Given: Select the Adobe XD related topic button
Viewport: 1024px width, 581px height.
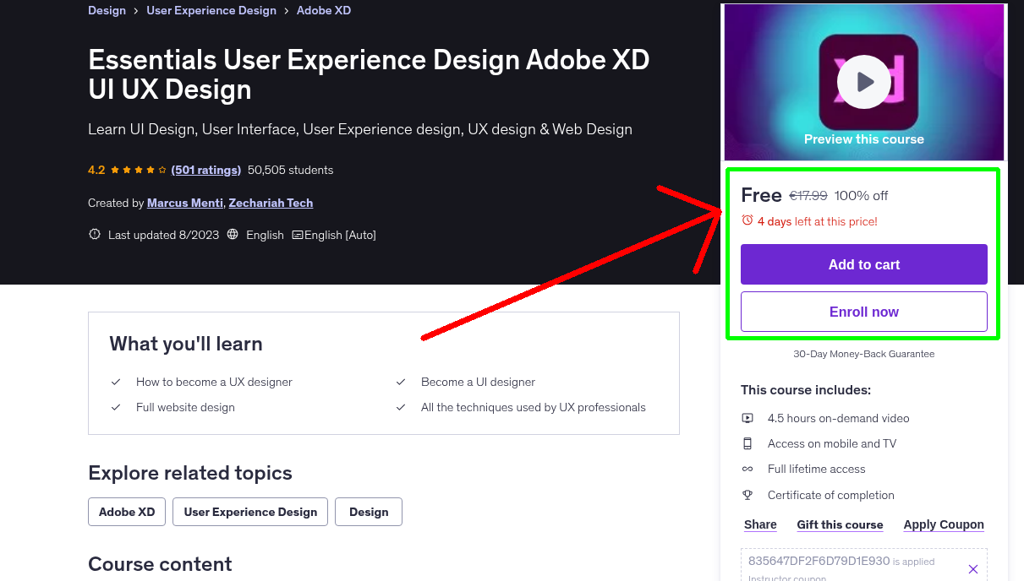Looking at the screenshot, I should click(126, 511).
